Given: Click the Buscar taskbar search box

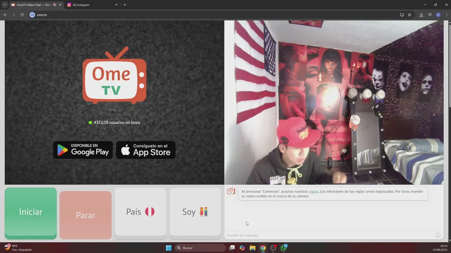Looking at the screenshot, I should click(200, 248).
